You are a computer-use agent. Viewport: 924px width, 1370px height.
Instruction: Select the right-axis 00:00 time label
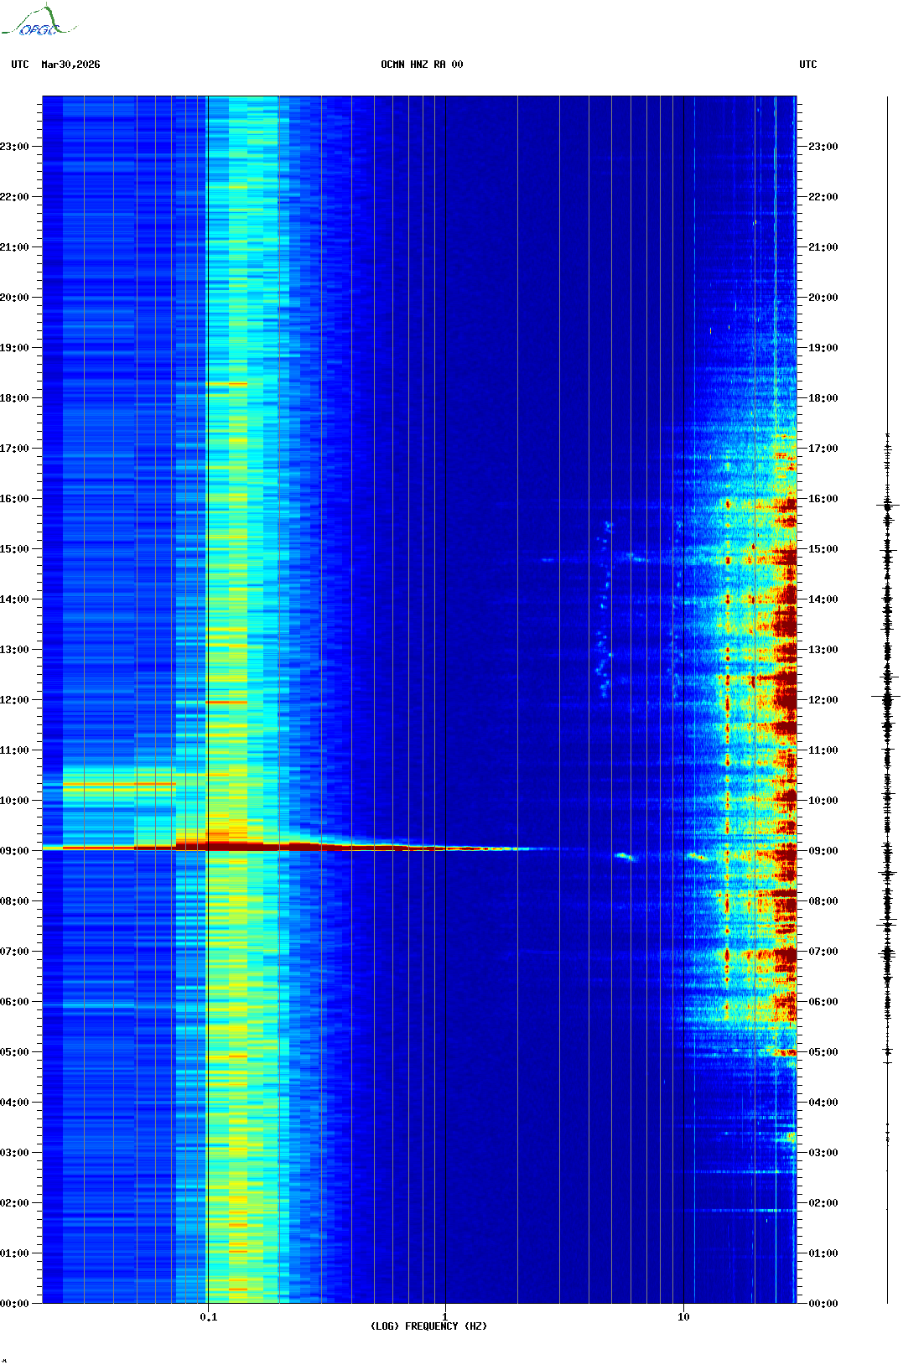coord(823,1304)
